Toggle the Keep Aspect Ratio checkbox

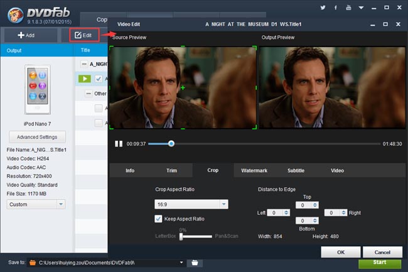[x=158, y=219]
